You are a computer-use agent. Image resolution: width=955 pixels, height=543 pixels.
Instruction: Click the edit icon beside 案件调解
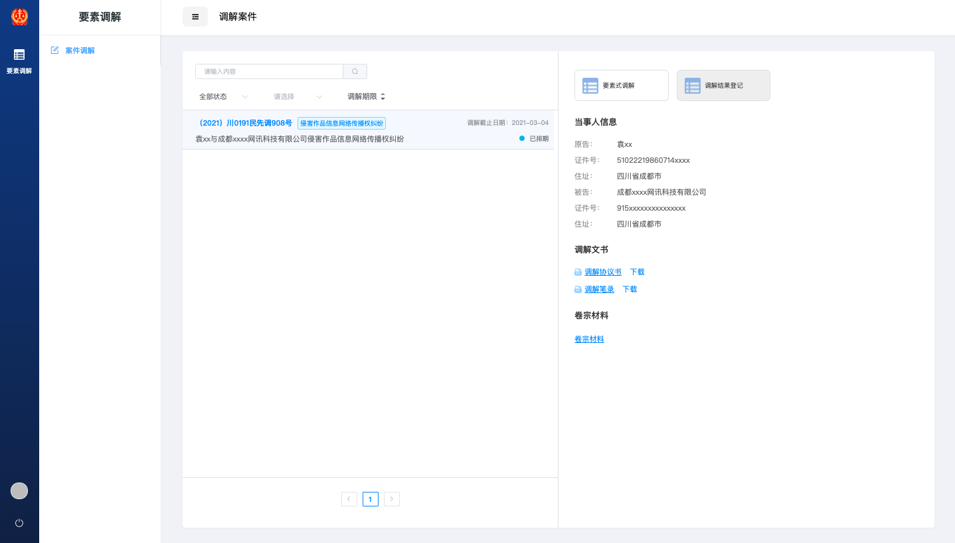54,51
